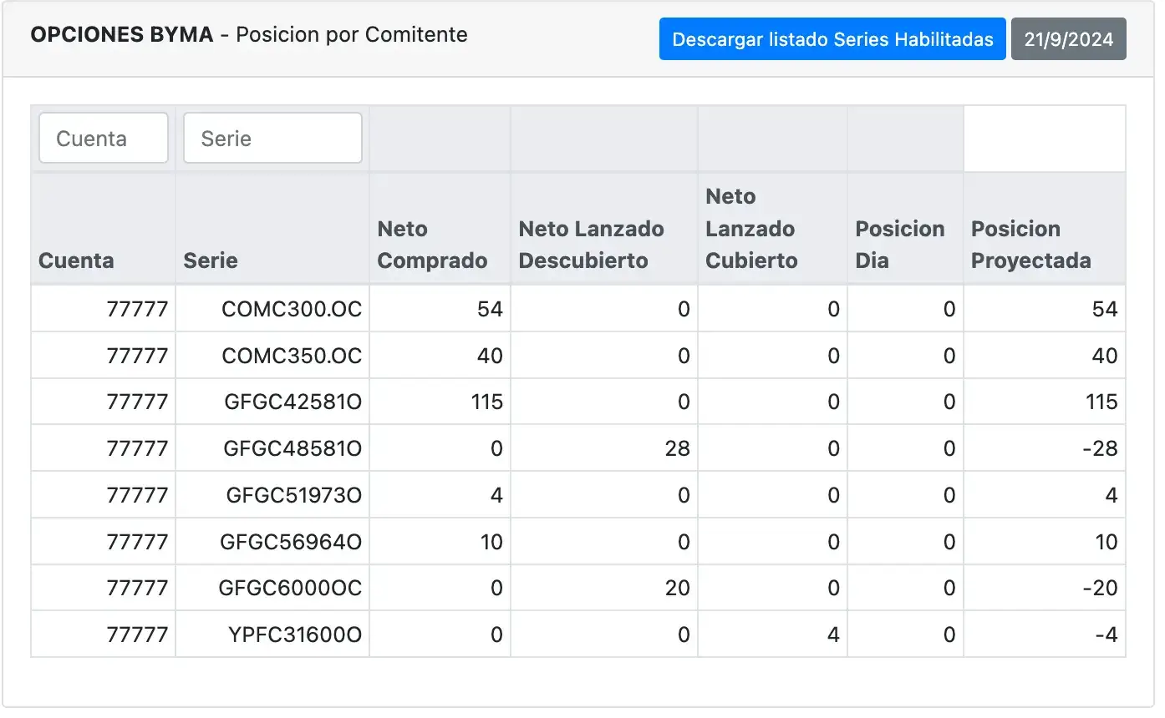Click the GFGC42581O series cell
Screen dimensions: 1165x718
click(293, 402)
